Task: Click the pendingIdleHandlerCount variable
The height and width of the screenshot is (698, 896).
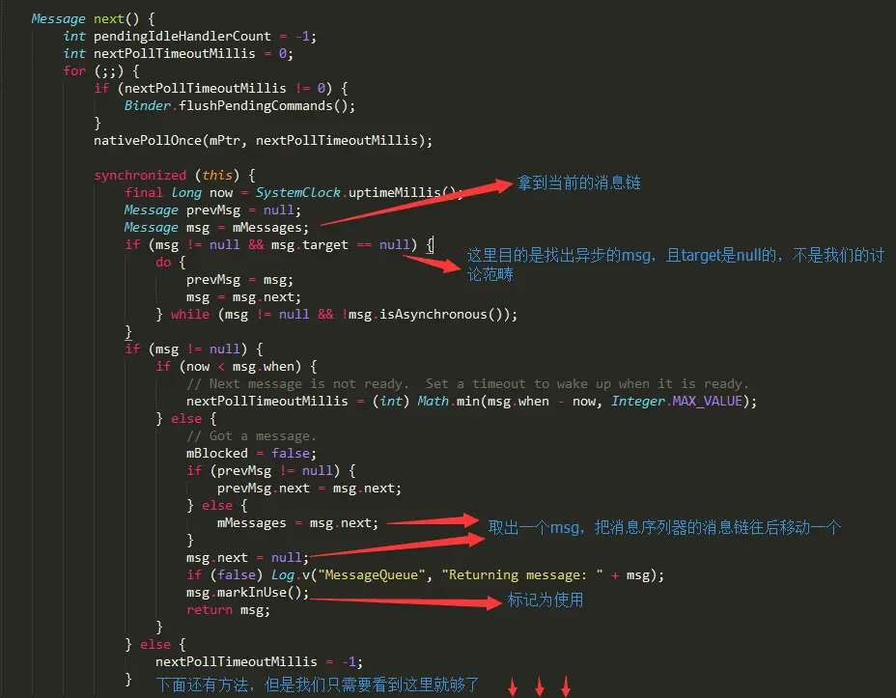Action: pos(182,36)
